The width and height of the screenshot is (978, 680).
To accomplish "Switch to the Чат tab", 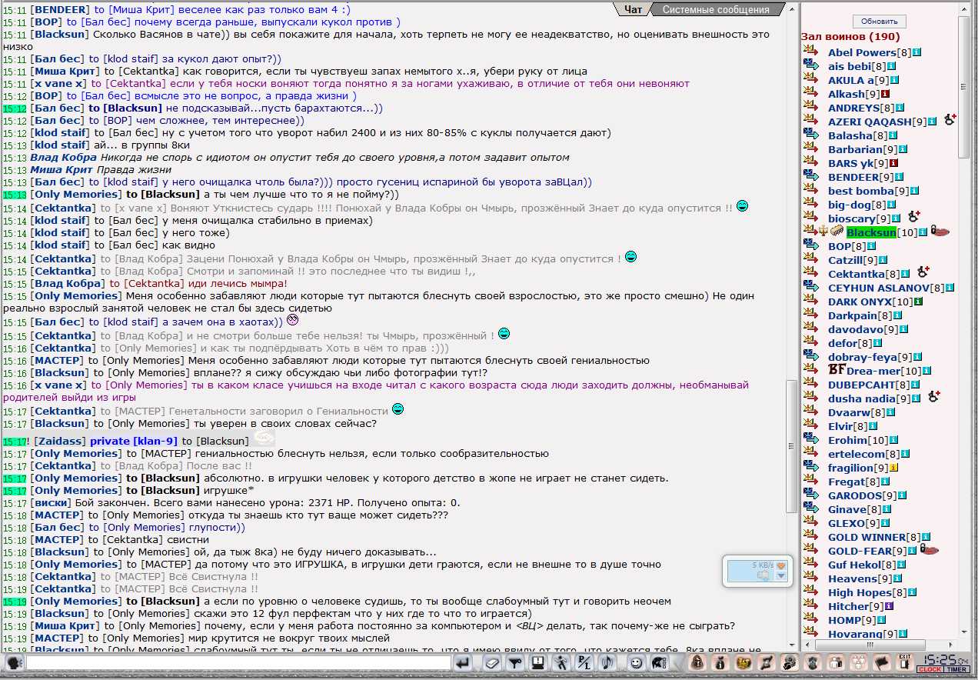I will [633, 9].
